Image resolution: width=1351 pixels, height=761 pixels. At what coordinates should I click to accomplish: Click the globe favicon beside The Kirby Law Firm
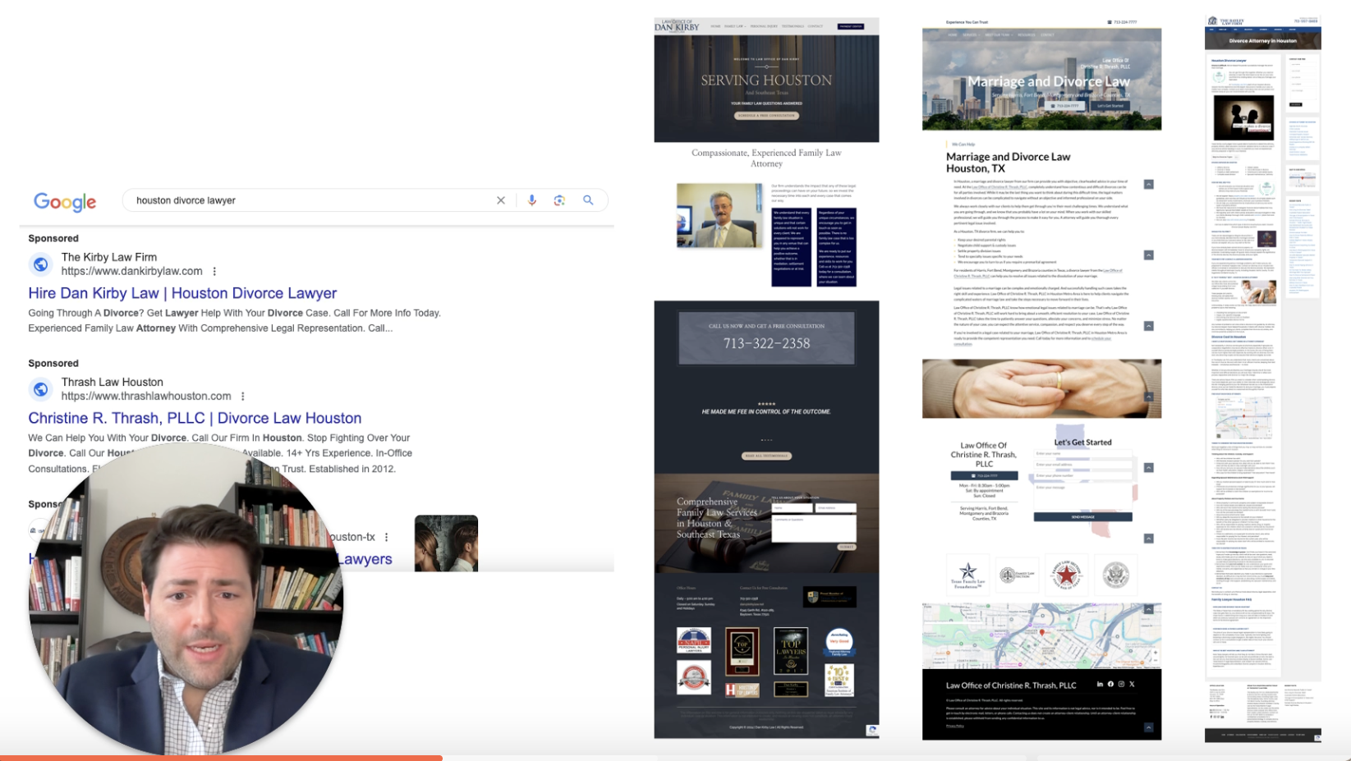click(x=40, y=264)
